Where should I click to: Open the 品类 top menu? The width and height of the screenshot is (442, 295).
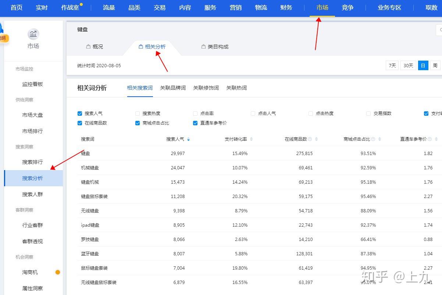(x=134, y=8)
